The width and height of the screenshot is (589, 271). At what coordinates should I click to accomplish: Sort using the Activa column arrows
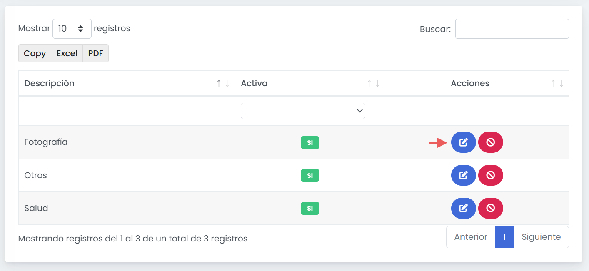[x=373, y=83]
